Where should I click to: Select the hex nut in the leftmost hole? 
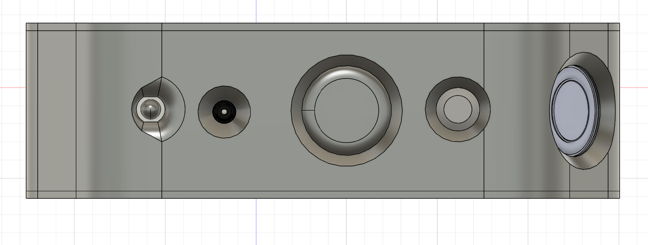(151, 109)
